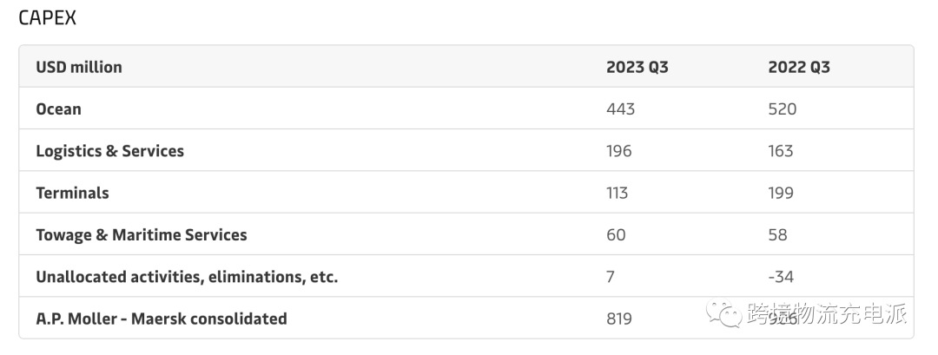
Task: Click the USD million column header
Action: 79,67
